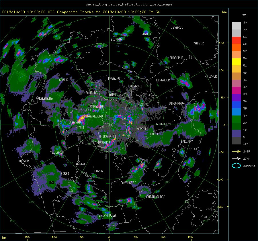Viewport: 258px width, 241px height.
Task: Click the SHIVAMOGGA city label
Action: [107, 215]
